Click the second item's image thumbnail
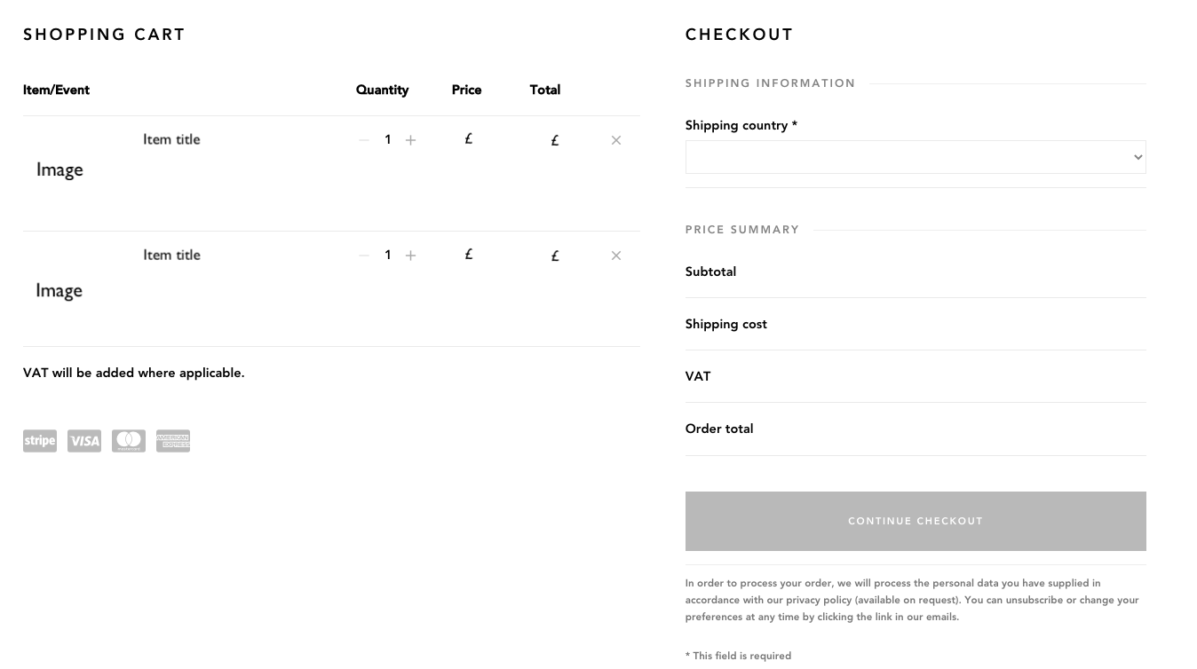1197x669 pixels. coord(59,290)
